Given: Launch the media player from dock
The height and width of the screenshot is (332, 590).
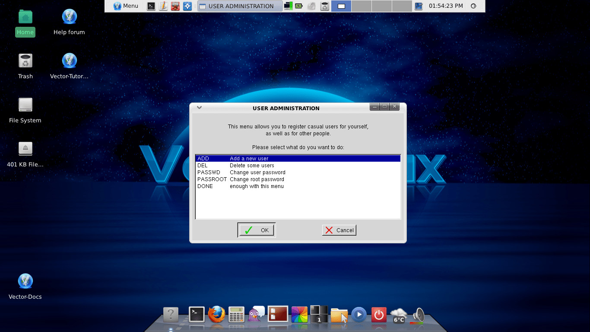Looking at the screenshot, I should (x=359, y=315).
